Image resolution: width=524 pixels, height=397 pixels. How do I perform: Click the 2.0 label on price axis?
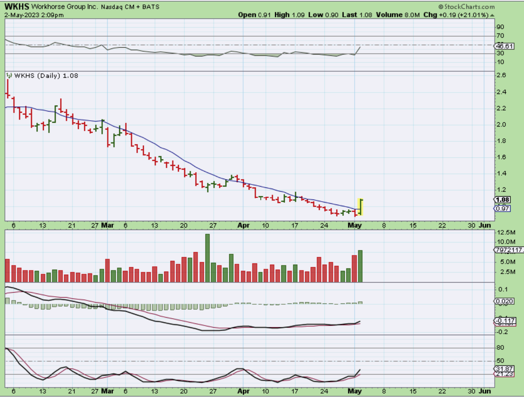501,124
